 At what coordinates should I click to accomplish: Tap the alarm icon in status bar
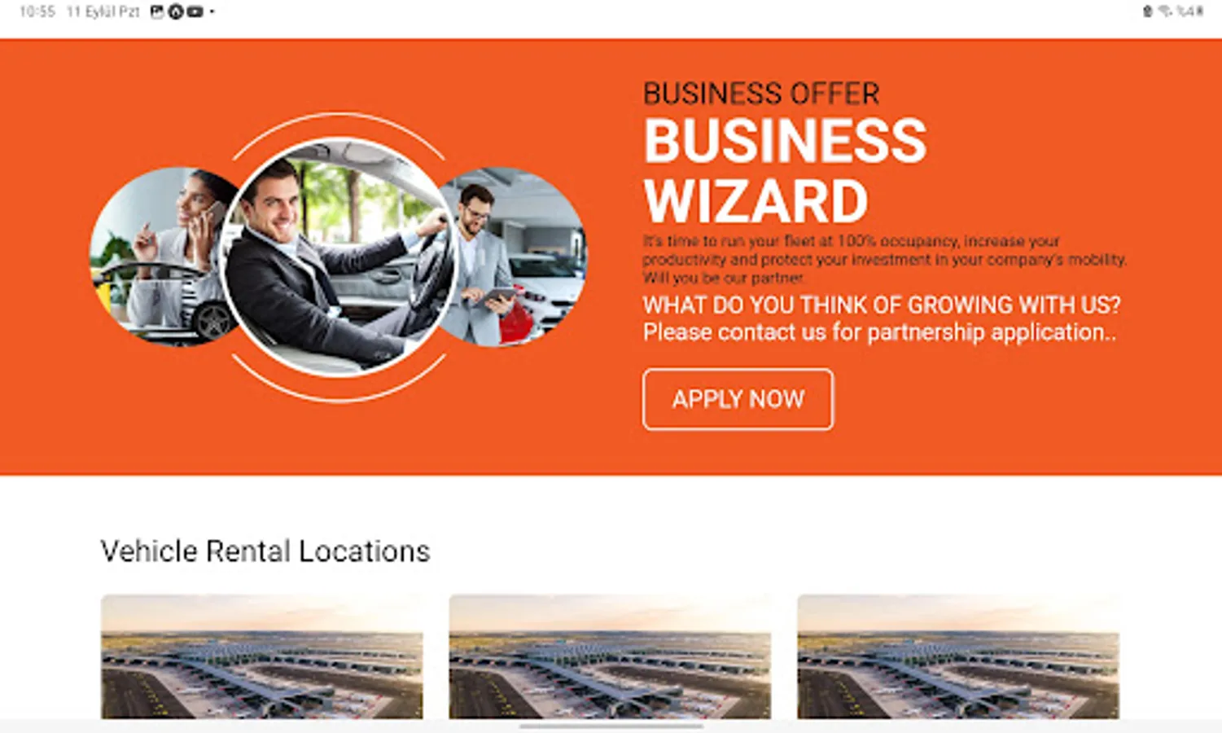click(x=1148, y=11)
